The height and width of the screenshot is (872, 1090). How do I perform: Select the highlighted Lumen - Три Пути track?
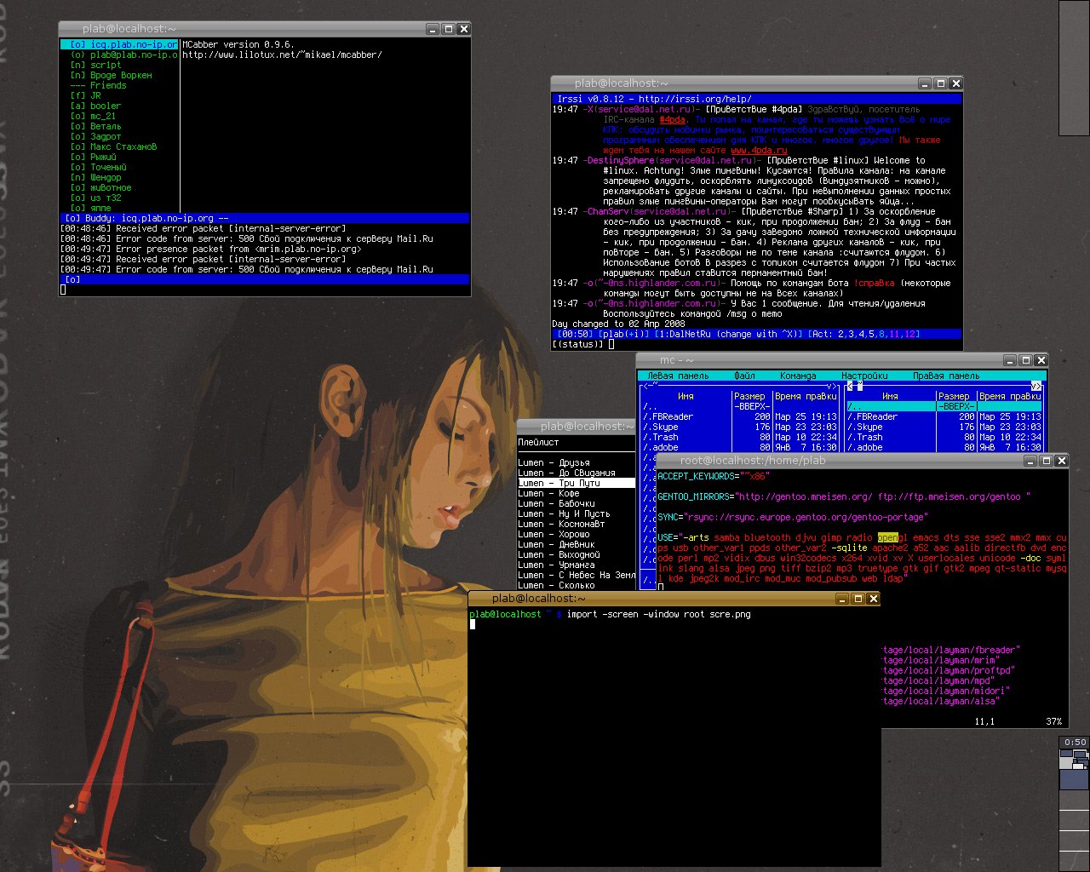click(577, 483)
